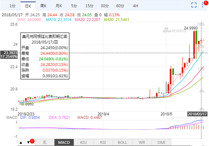
Task: Click the up triangle indicator arrow
Action: [x=21, y=143]
